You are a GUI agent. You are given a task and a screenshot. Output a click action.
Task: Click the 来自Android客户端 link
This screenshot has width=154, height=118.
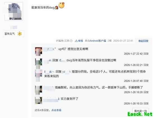(x=95, y=41)
